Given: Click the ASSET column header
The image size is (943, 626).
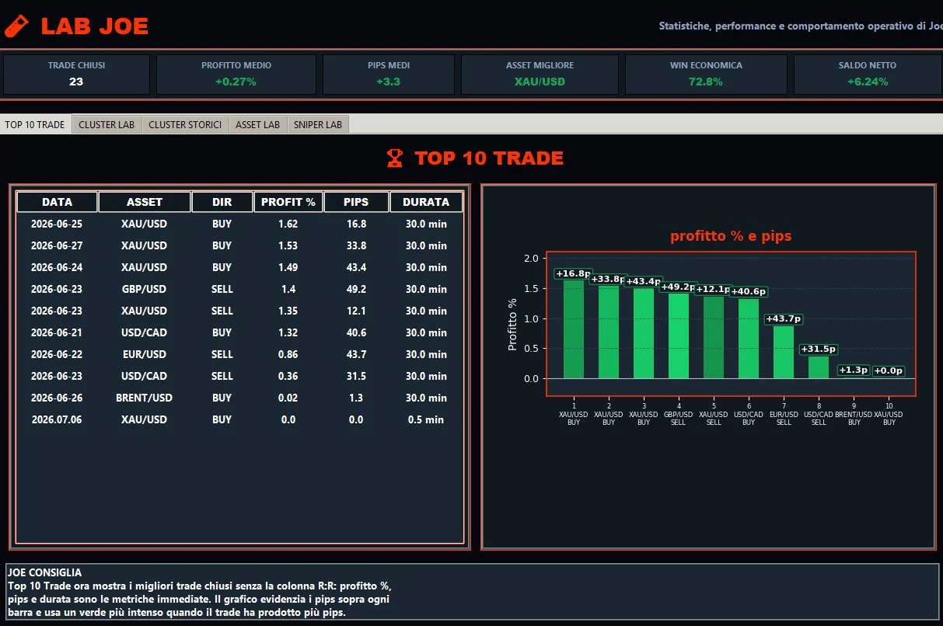Looking at the screenshot, I should click(145, 202).
